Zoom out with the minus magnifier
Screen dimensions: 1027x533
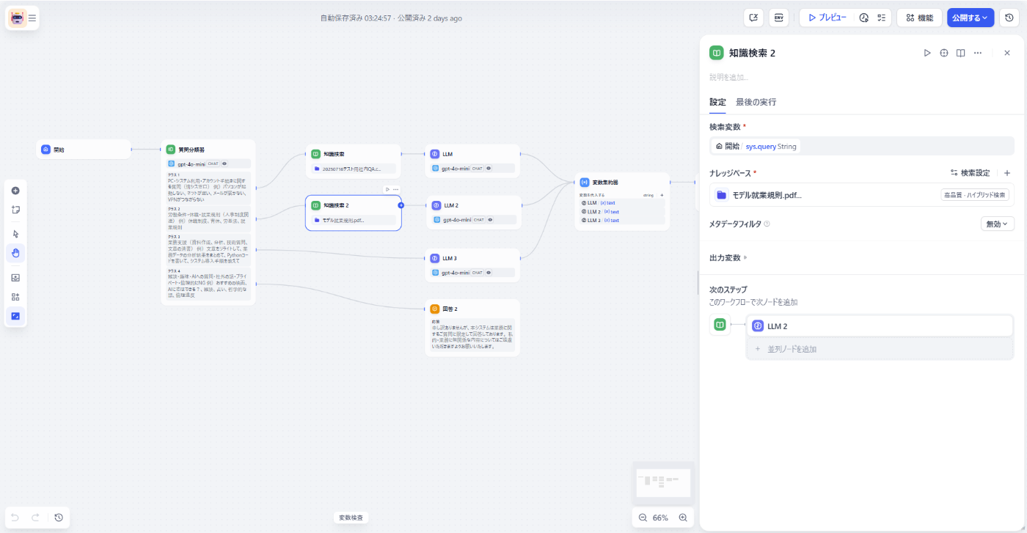[x=643, y=518]
